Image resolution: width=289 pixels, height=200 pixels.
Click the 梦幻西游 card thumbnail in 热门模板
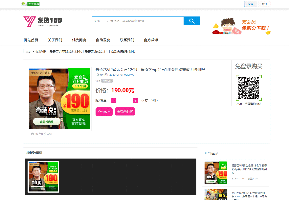tap(216, 194)
